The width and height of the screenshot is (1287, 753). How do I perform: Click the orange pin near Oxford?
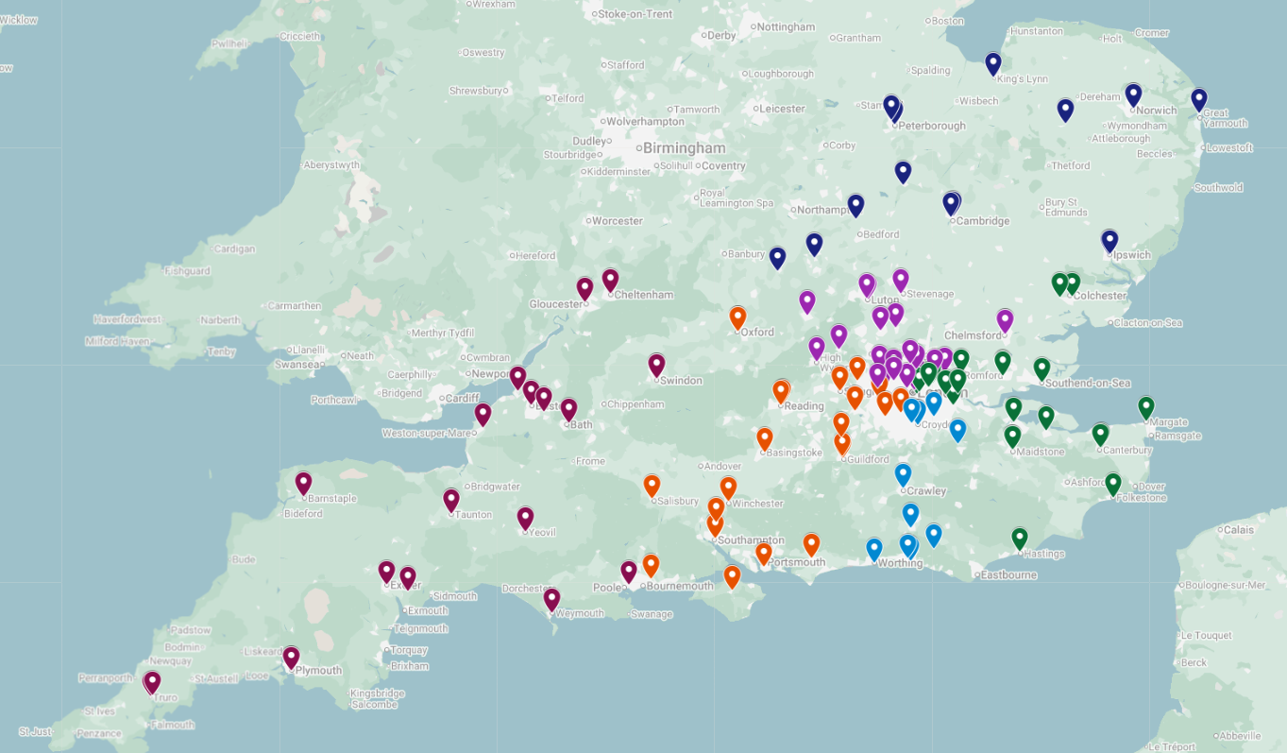coord(737,317)
